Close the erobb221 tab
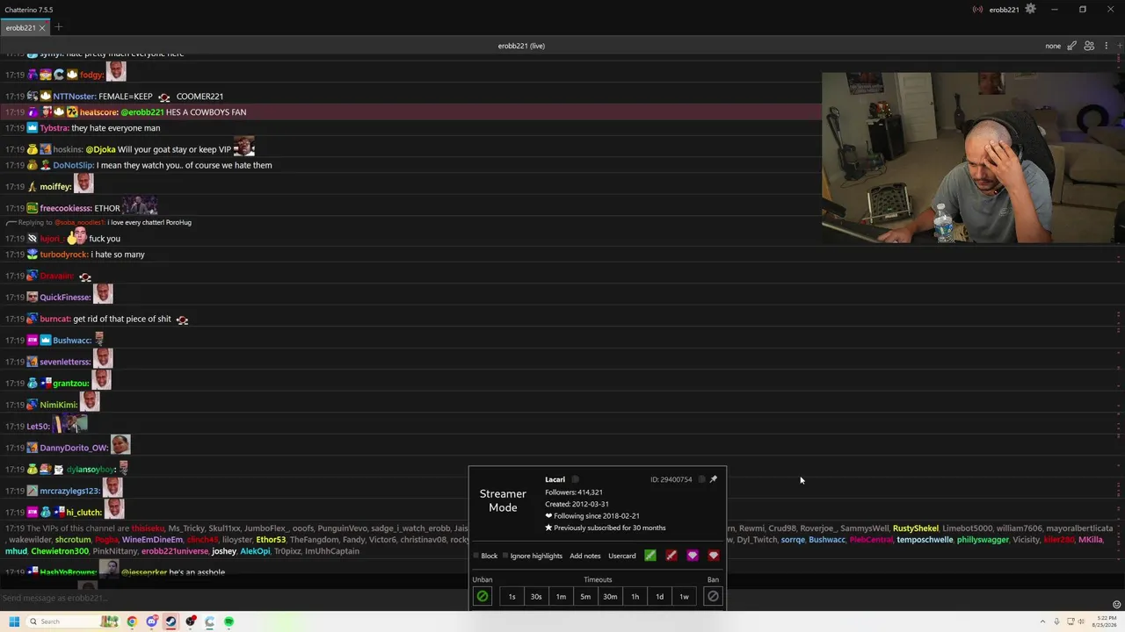Image resolution: width=1125 pixels, height=632 pixels. pos(42,28)
